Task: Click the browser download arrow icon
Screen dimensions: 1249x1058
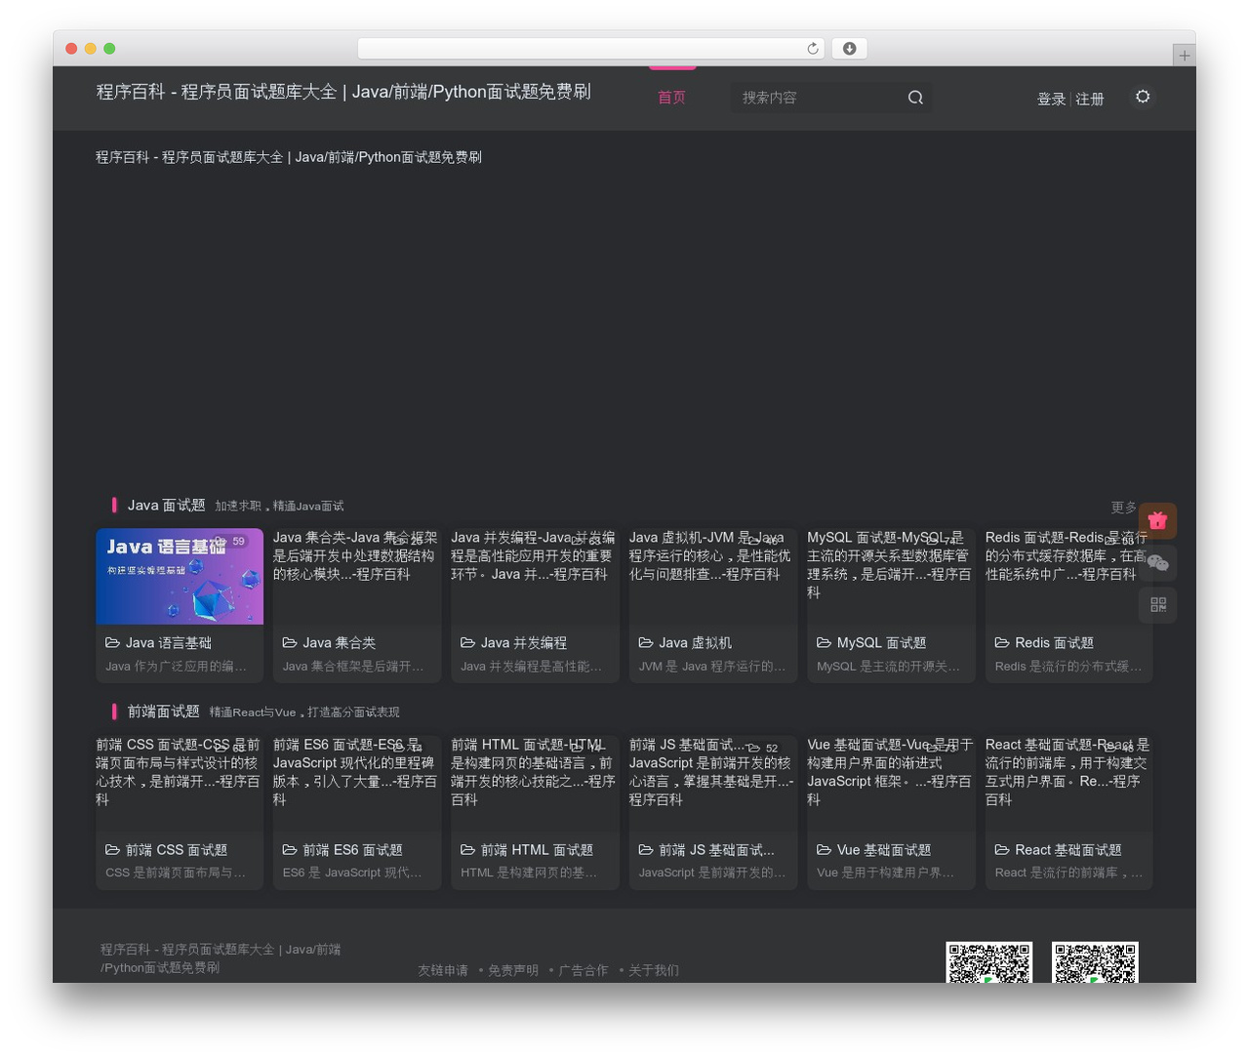Action: point(849,49)
